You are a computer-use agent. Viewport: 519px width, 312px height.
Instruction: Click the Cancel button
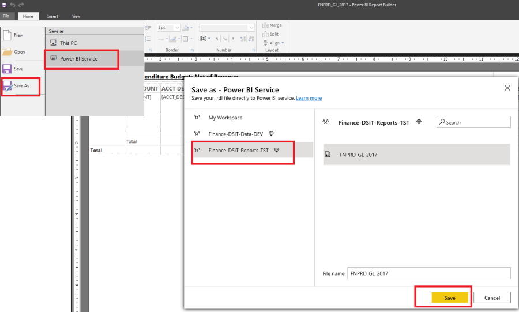pyautogui.click(x=492, y=298)
